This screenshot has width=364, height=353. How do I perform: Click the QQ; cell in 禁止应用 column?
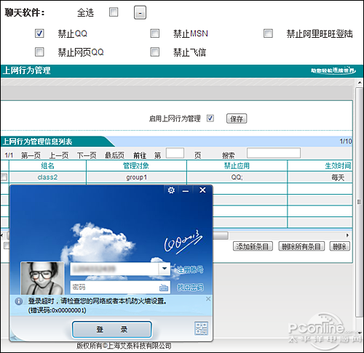(x=237, y=177)
